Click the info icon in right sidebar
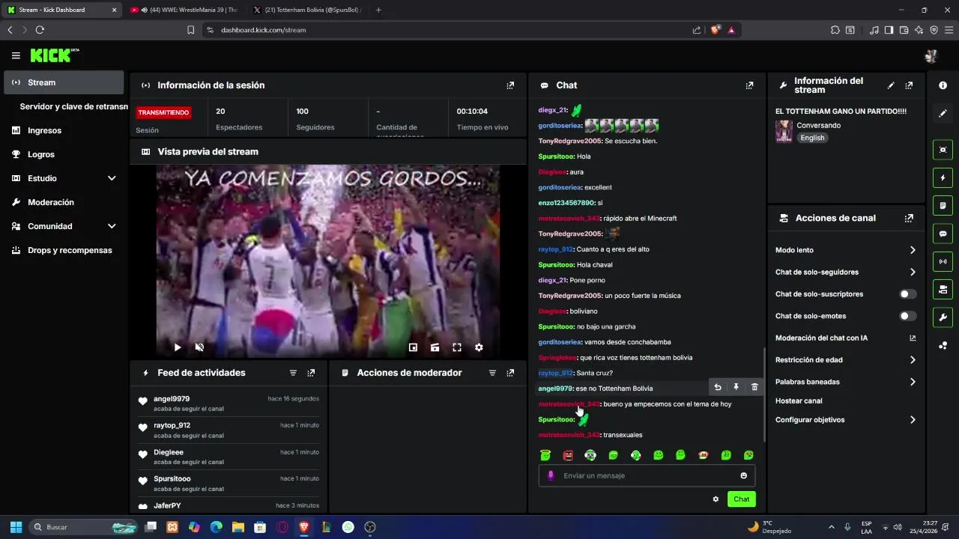959x539 pixels. coord(943,85)
